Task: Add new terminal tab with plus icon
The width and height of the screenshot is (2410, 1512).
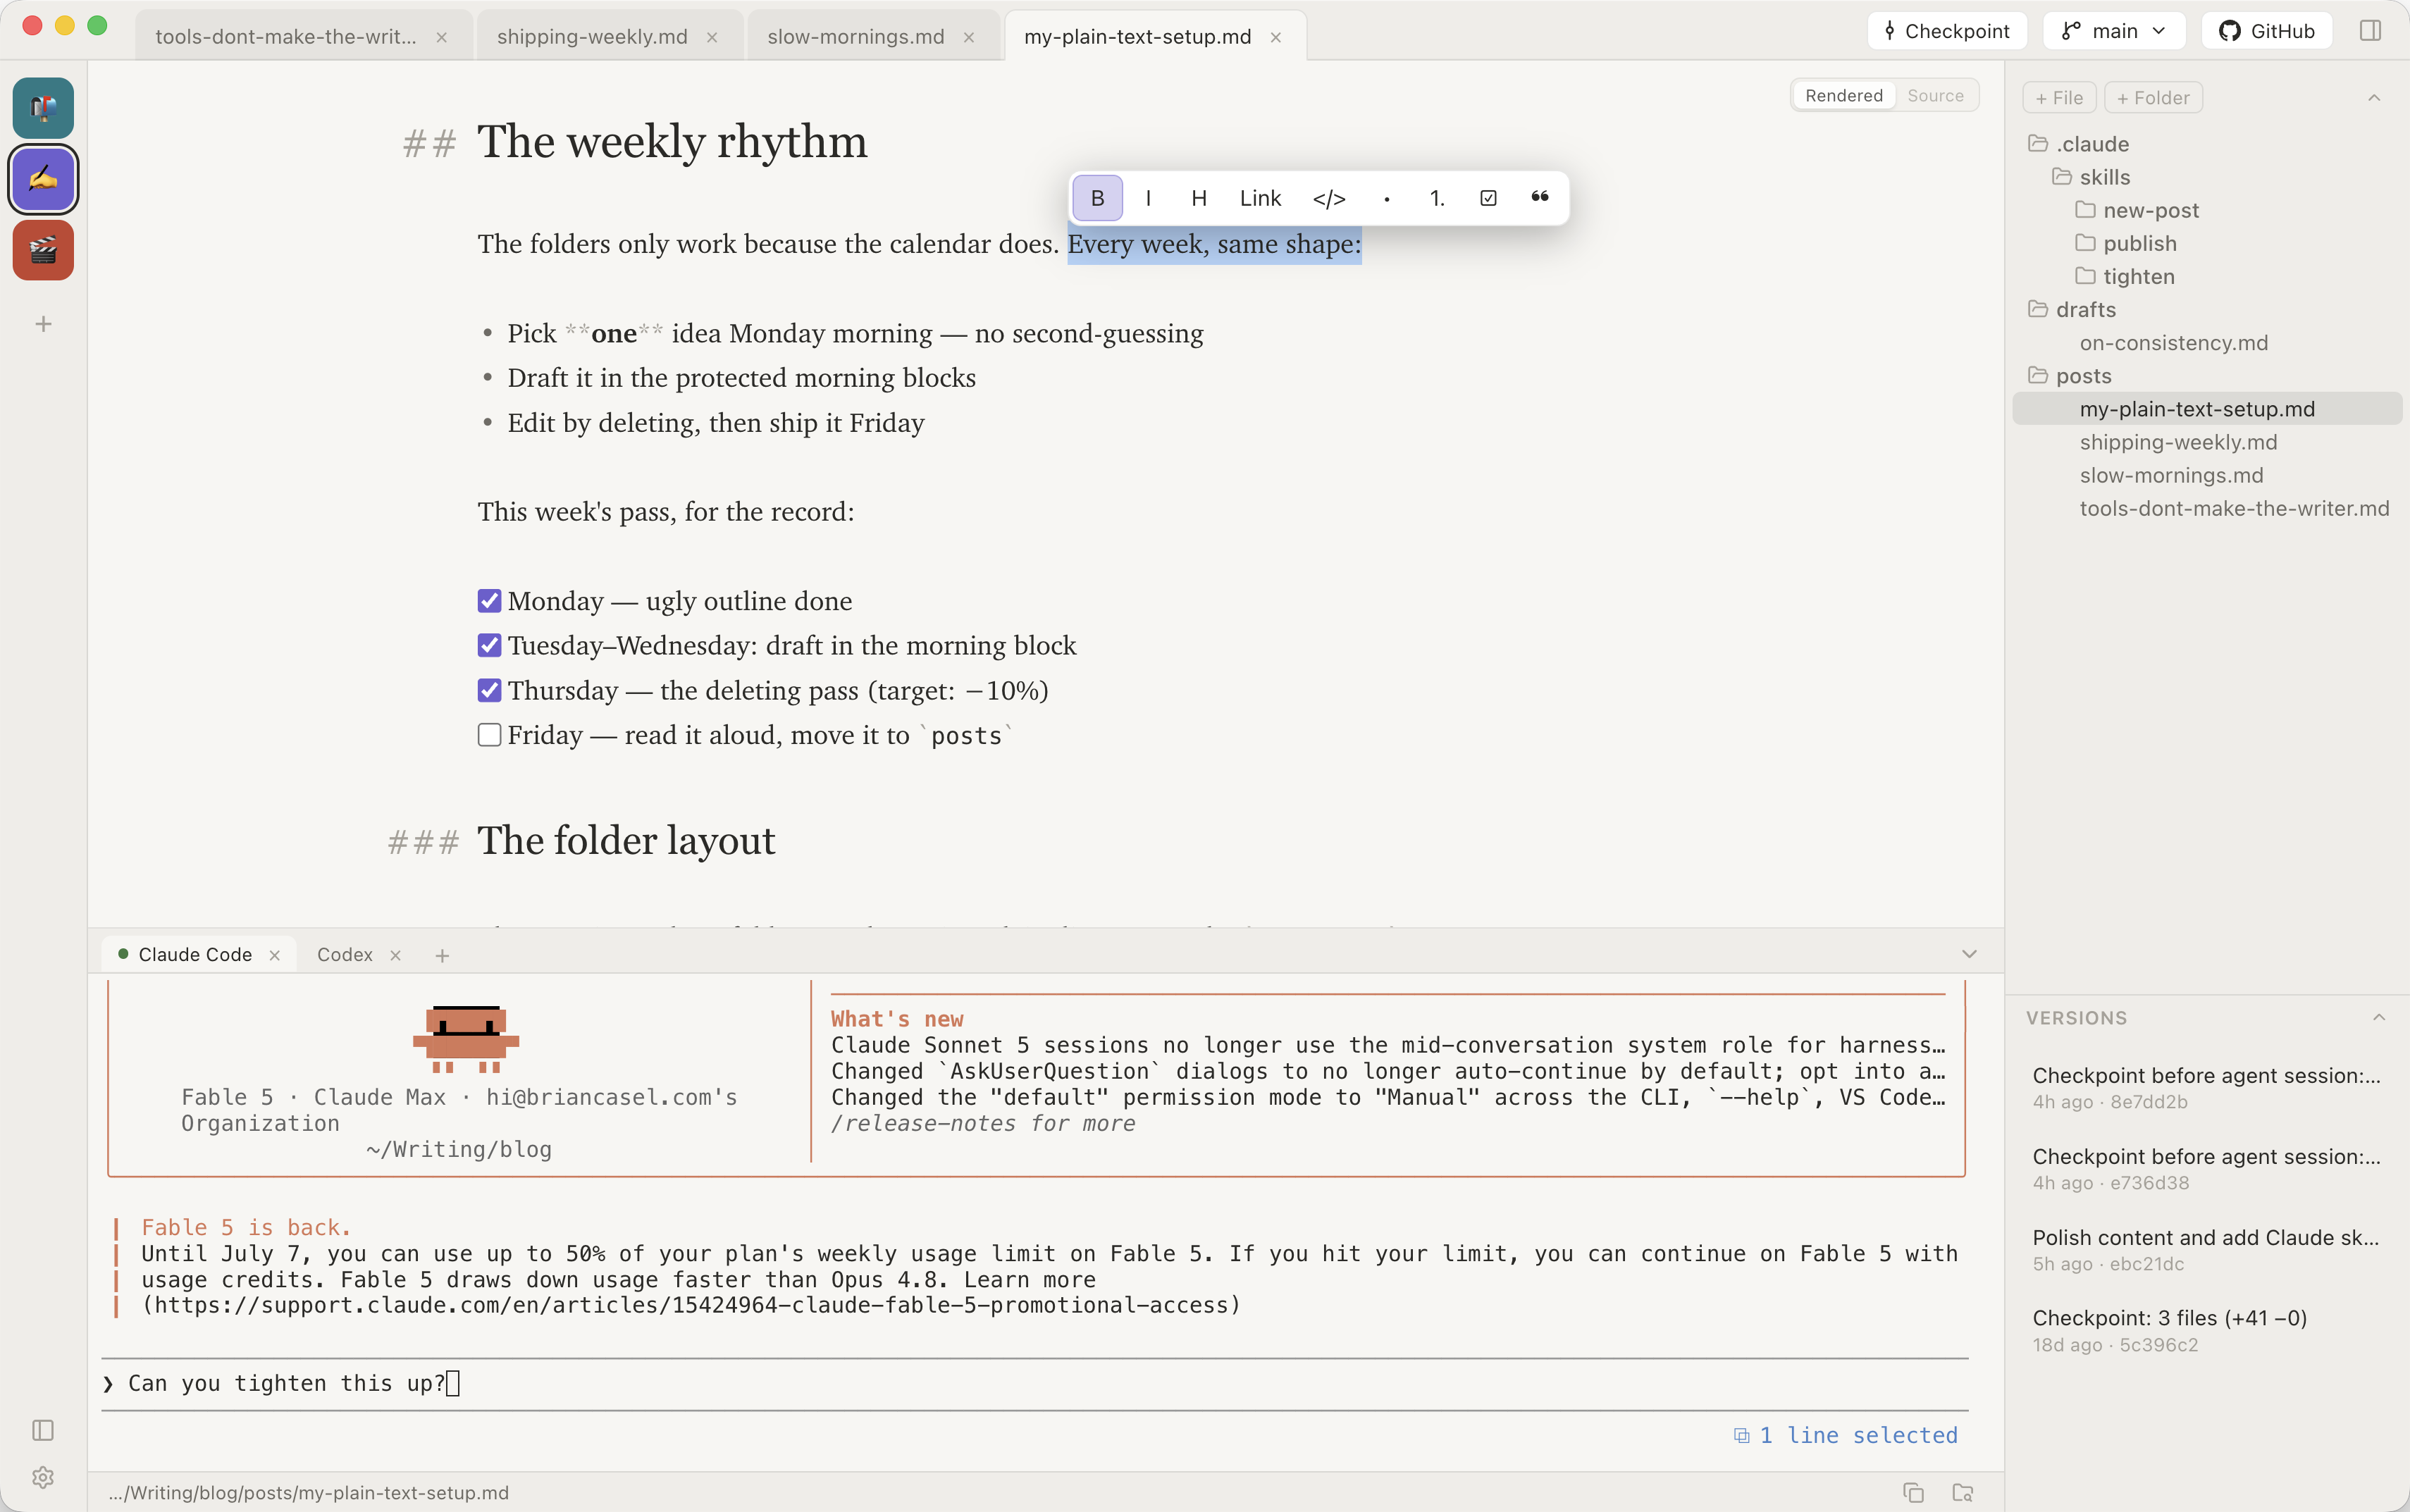Action: pyautogui.click(x=442, y=955)
